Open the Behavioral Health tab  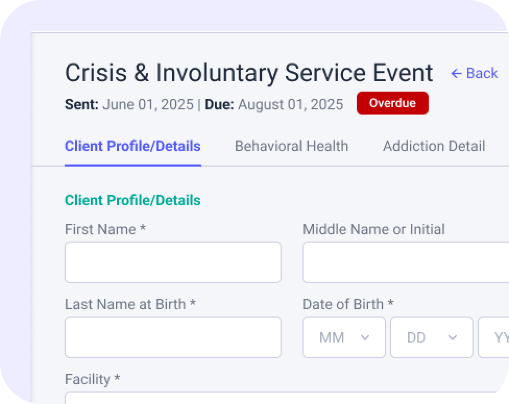click(292, 146)
